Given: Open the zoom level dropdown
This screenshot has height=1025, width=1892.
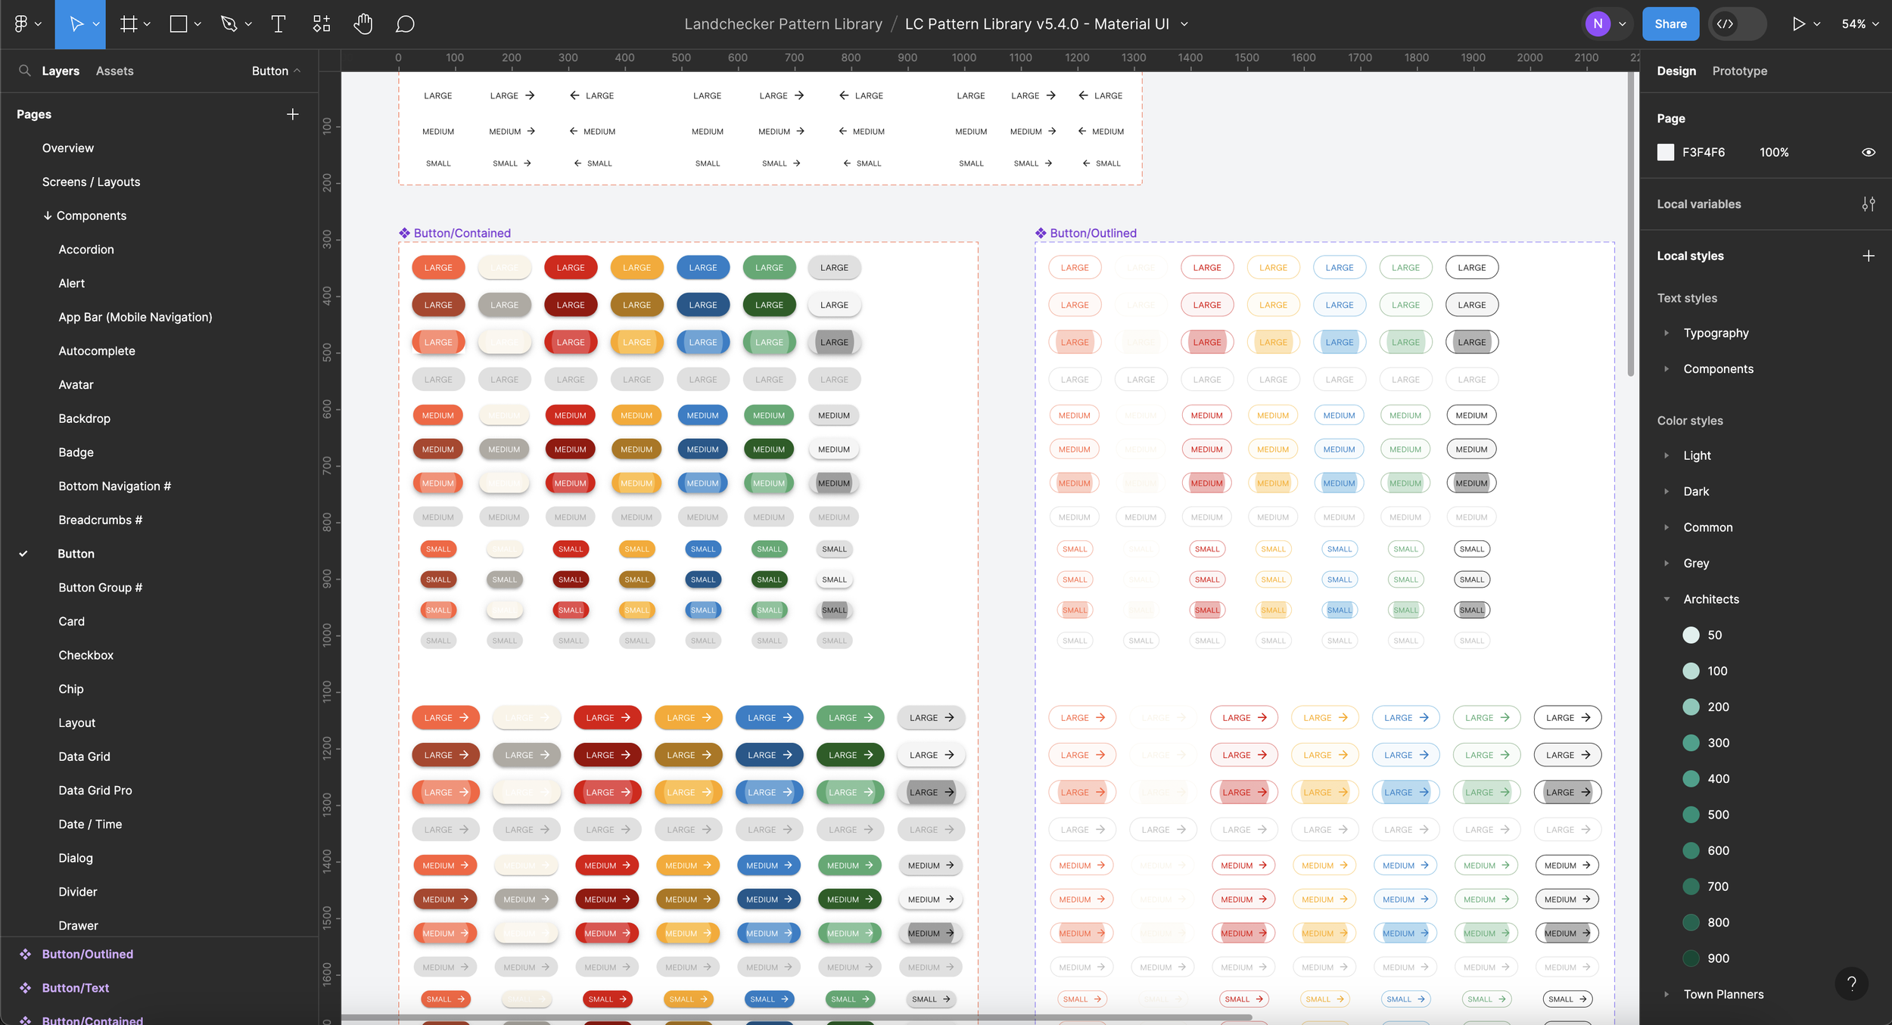Looking at the screenshot, I should pos(1860,23).
